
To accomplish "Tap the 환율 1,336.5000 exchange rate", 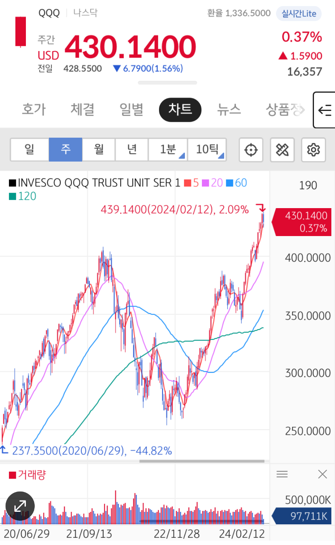I will point(239,13).
